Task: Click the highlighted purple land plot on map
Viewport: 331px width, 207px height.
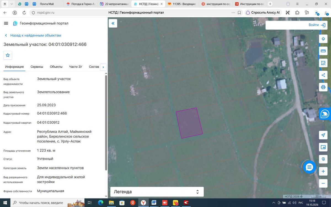Action: pyautogui.click(x=189, y=123)
